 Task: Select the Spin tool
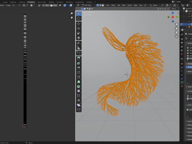click(x=79, y=86)
